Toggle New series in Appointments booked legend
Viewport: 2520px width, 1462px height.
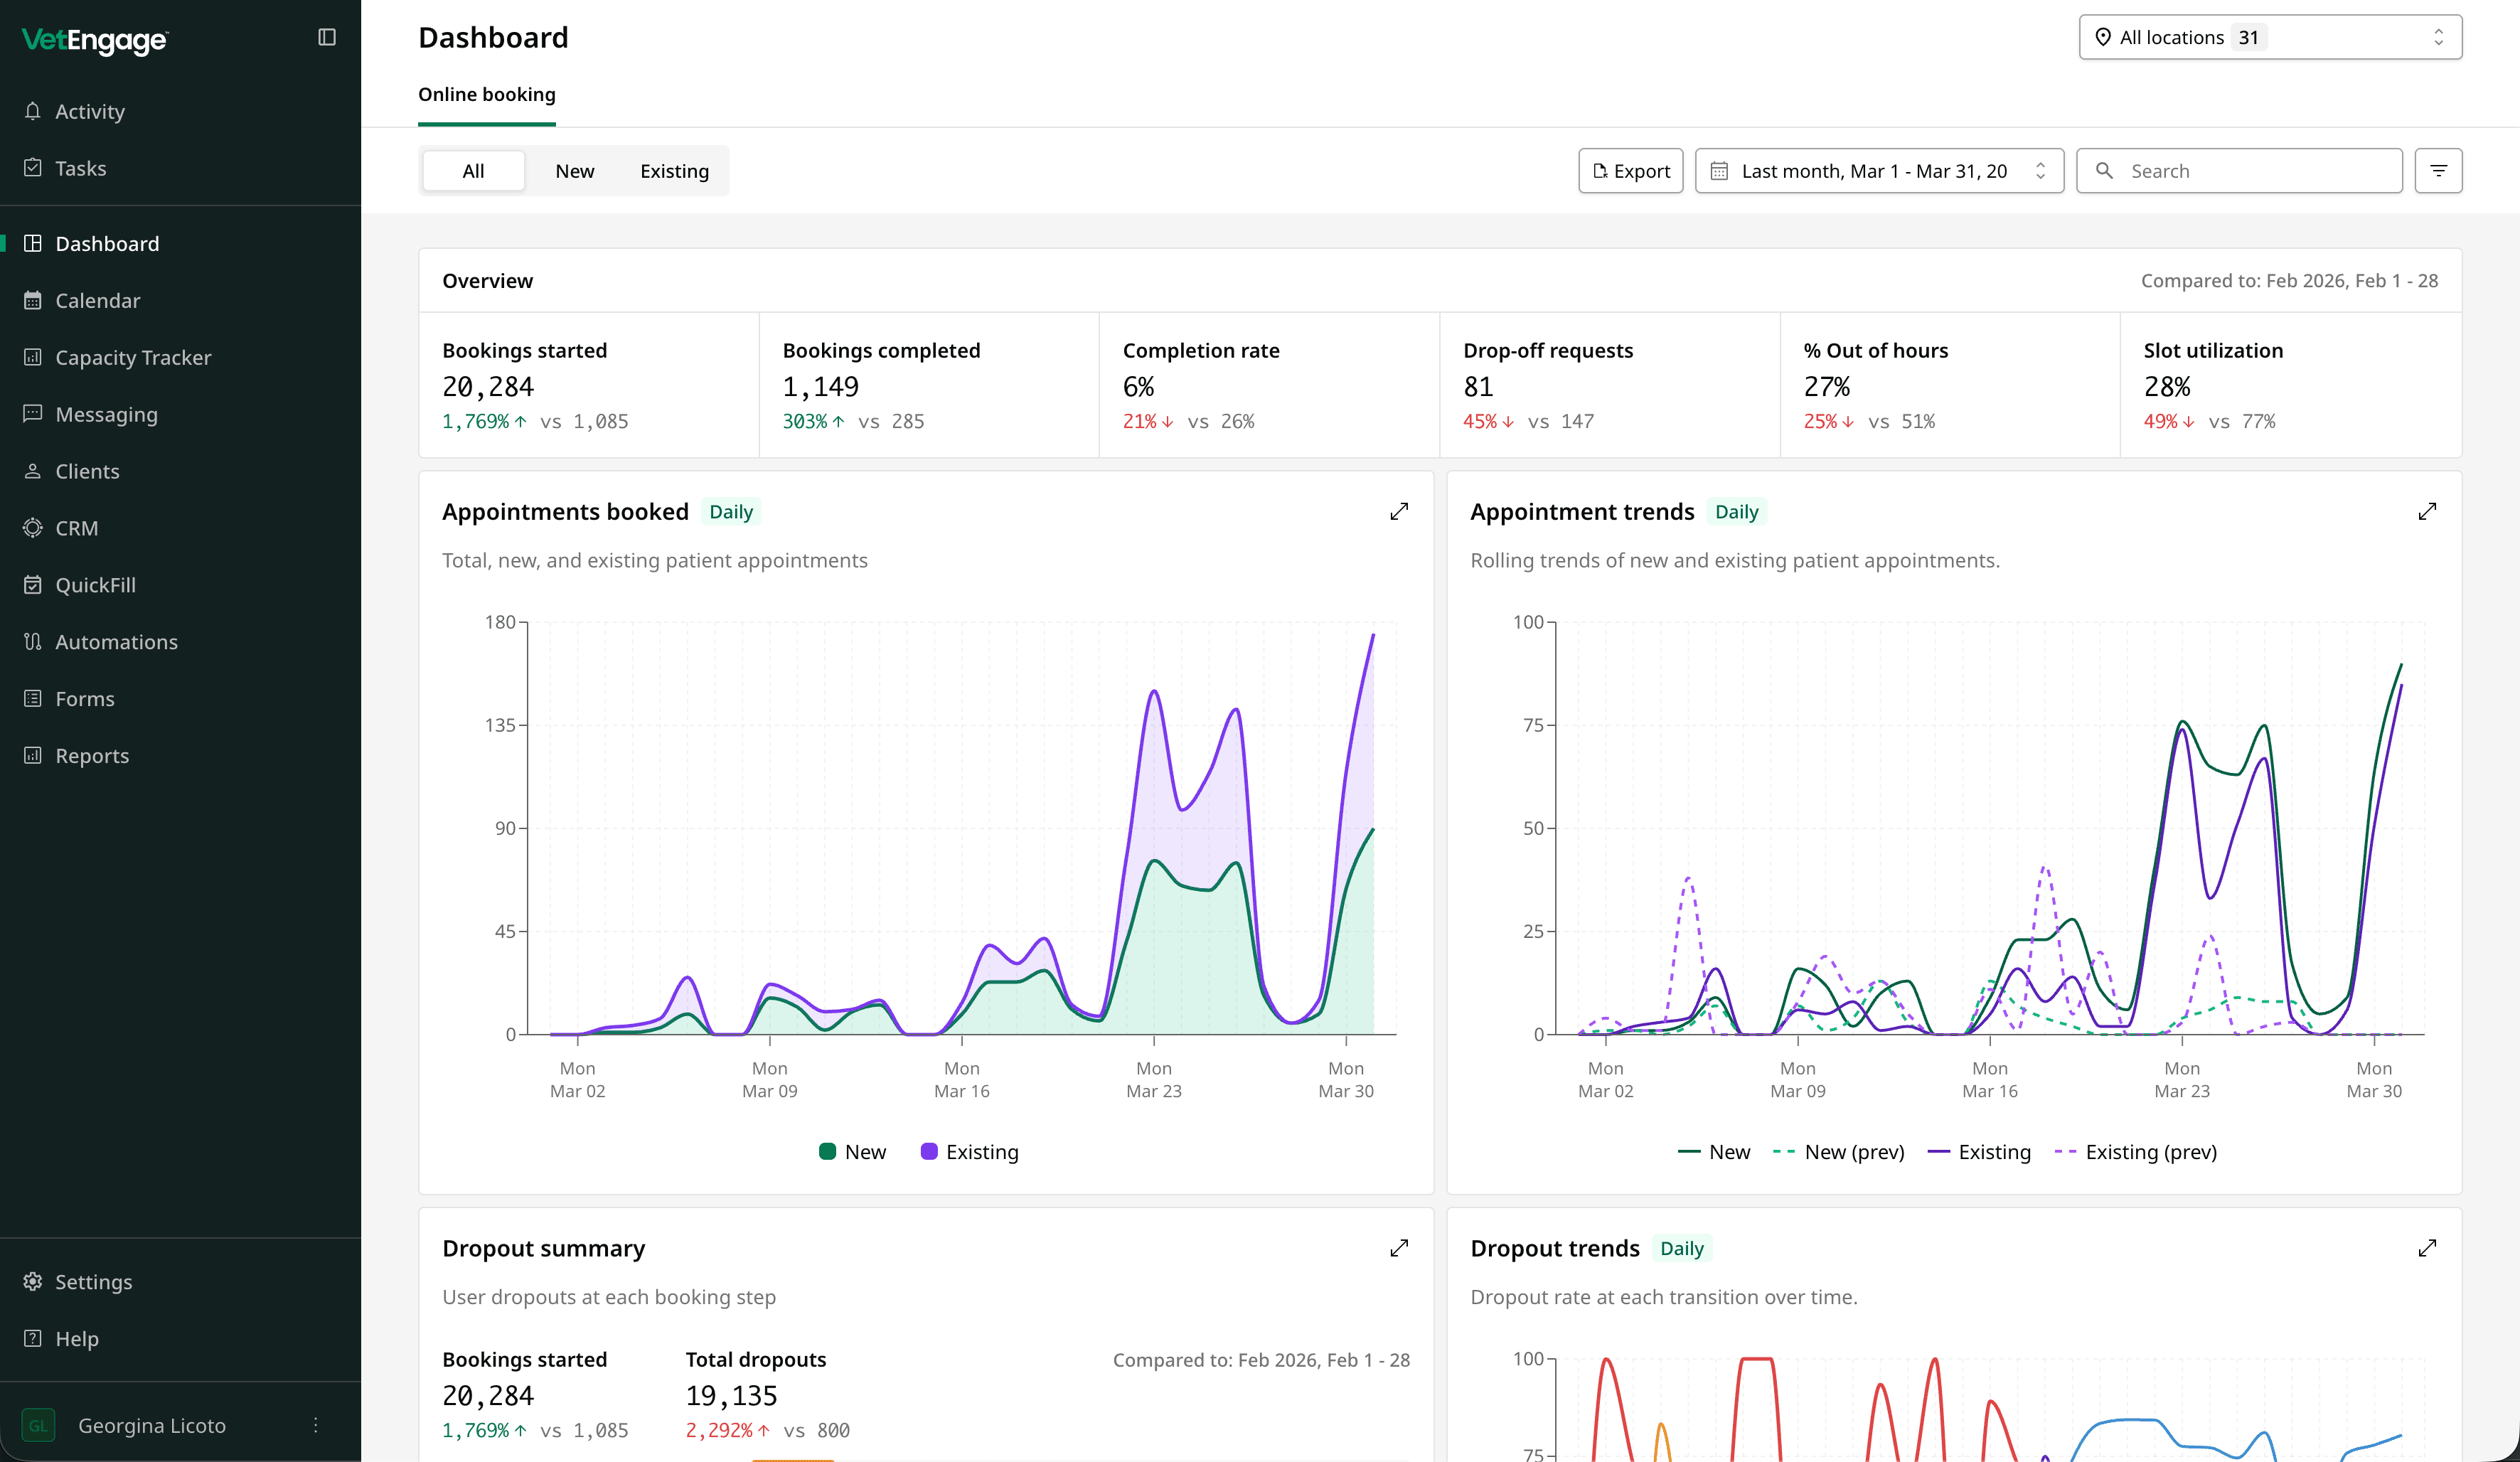click(x=852, y=1152)
